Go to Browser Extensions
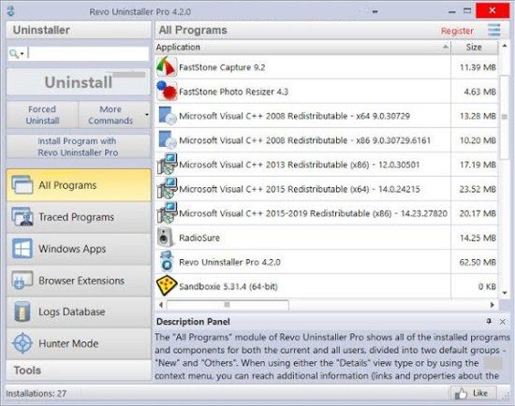The image size is (515, 406). (79, 281)
